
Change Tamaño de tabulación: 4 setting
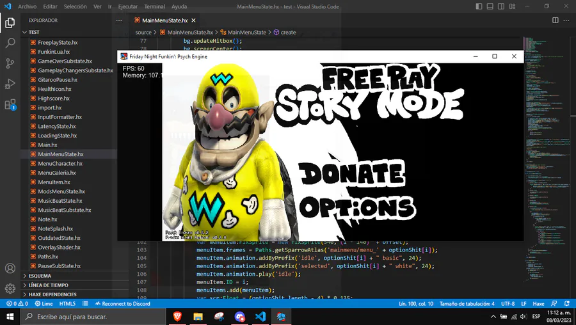coord(467,304)
